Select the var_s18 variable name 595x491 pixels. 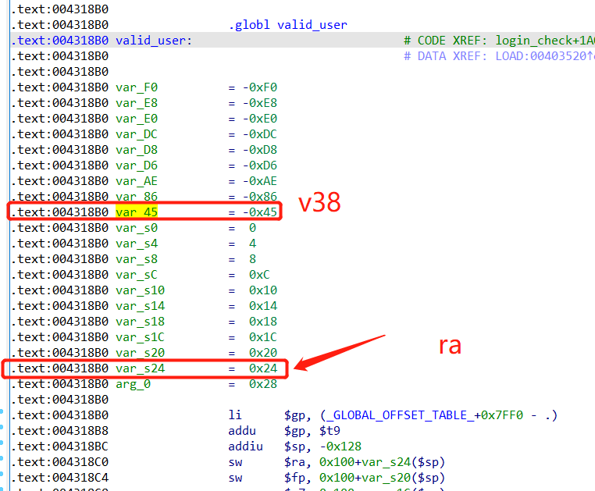pos(140,322)
